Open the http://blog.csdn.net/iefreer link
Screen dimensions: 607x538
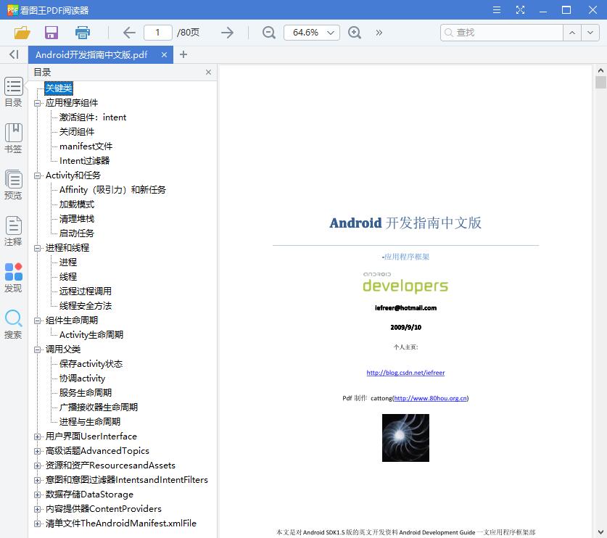tap(406, 372)
